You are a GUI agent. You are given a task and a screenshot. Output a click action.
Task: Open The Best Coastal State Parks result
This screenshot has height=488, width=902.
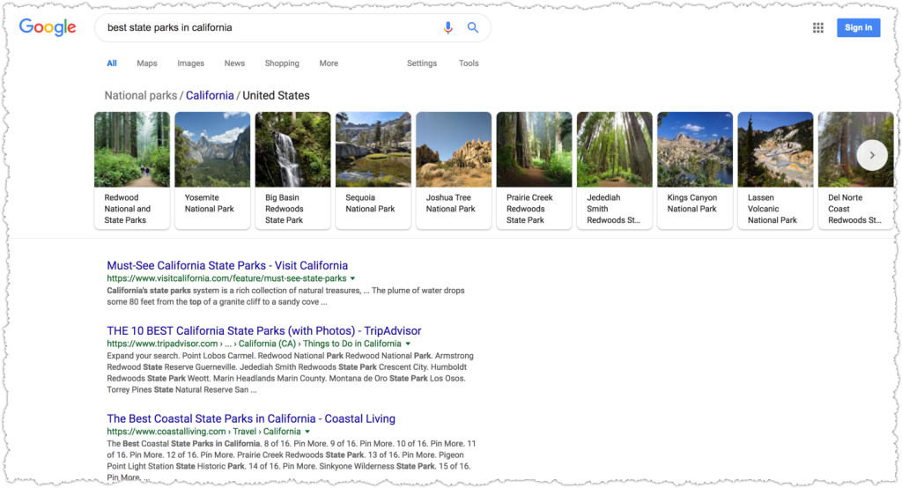(x=251, y=418)
